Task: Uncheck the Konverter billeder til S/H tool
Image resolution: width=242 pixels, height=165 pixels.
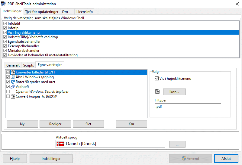Action: click(8, 72)
